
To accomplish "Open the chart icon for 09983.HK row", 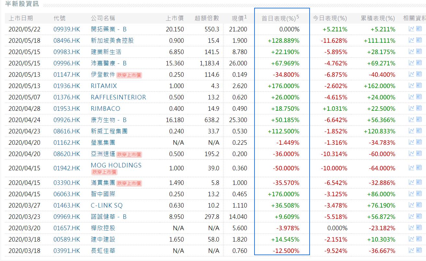I will [411, 51].
